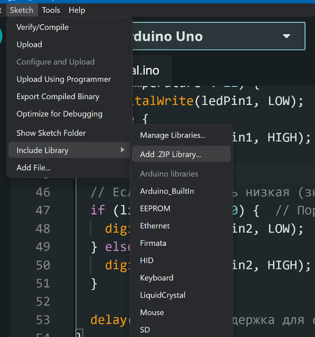Image resolution: width=315 pixels, height=337 pixels.
Task: Select the LiquidCrystal library
Action: (162, 295)
